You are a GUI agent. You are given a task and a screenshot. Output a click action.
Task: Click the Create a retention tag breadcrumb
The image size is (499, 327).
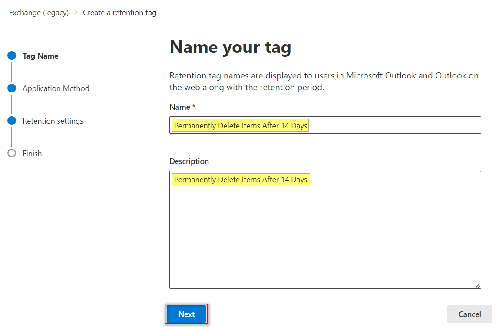click(x=119, y=13)
